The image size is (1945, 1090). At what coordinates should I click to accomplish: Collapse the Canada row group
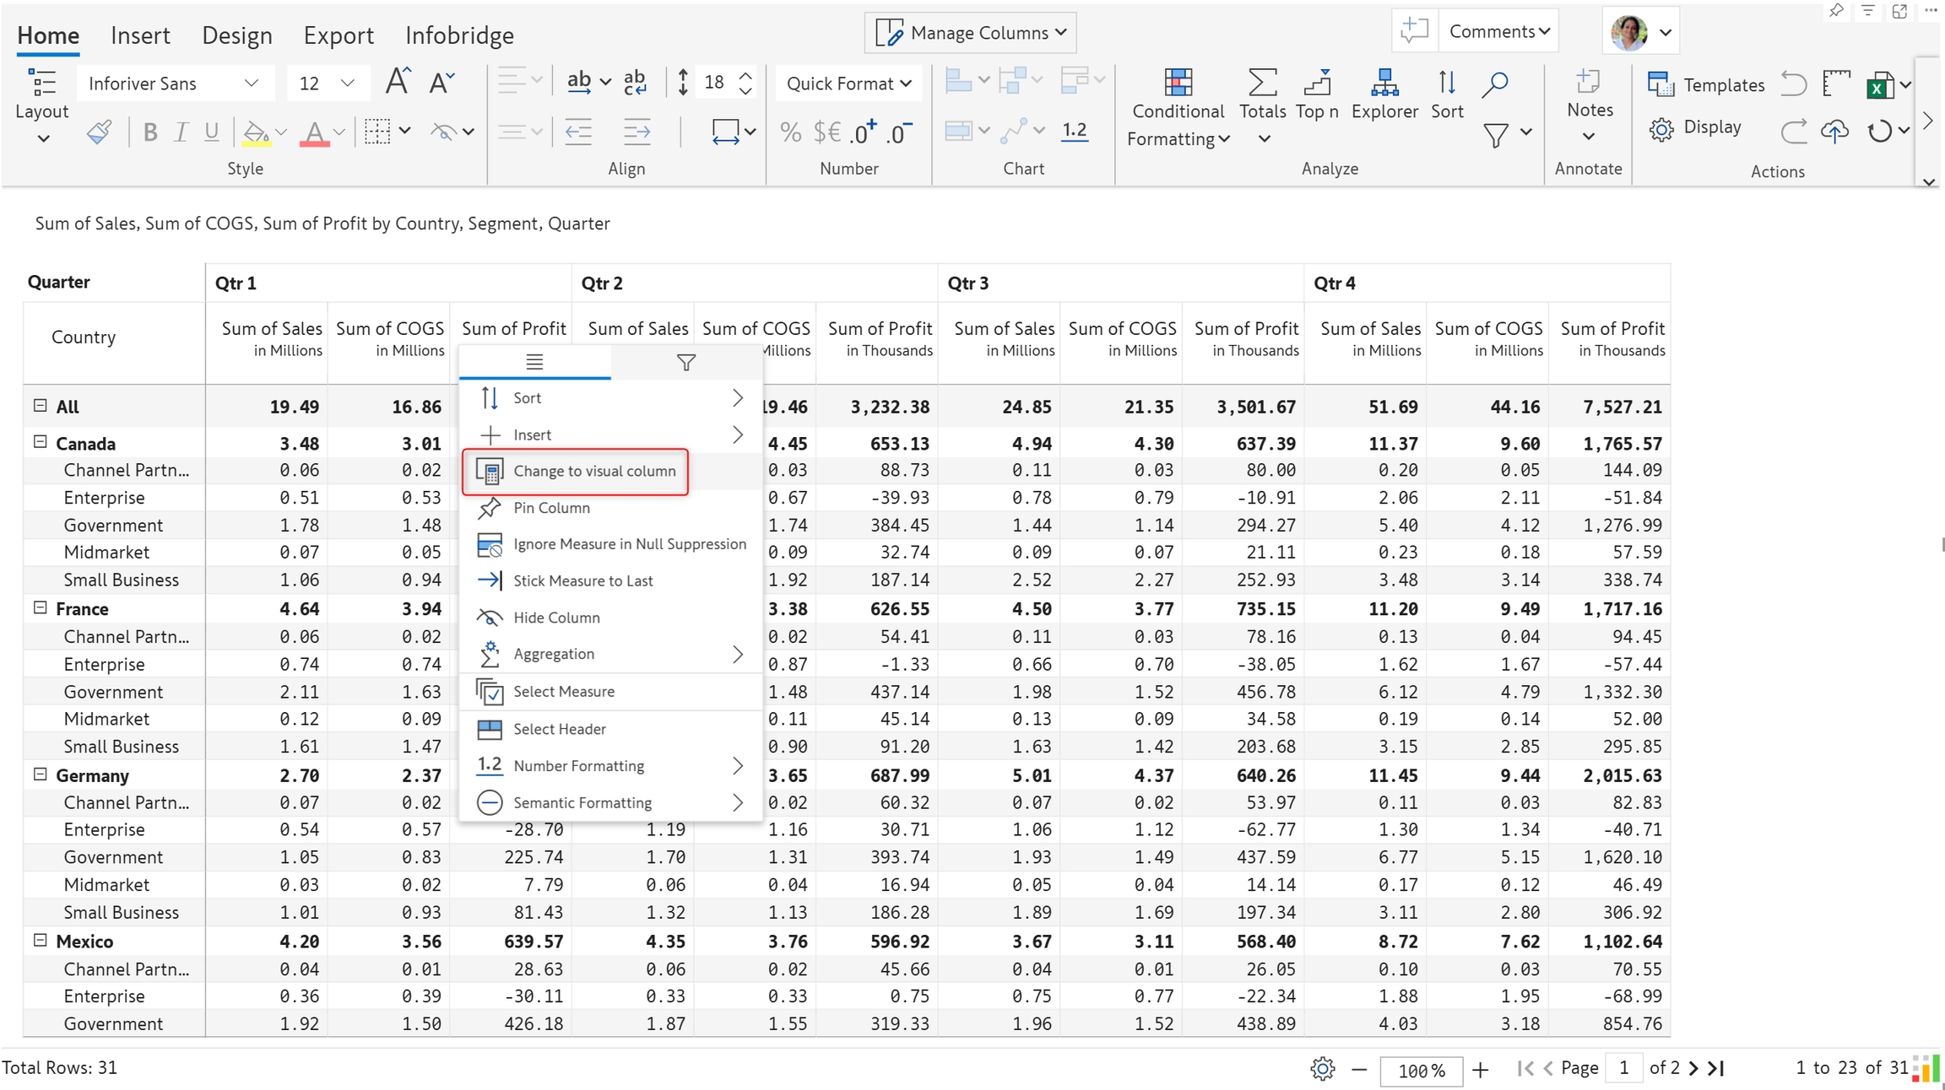[40, 442]
